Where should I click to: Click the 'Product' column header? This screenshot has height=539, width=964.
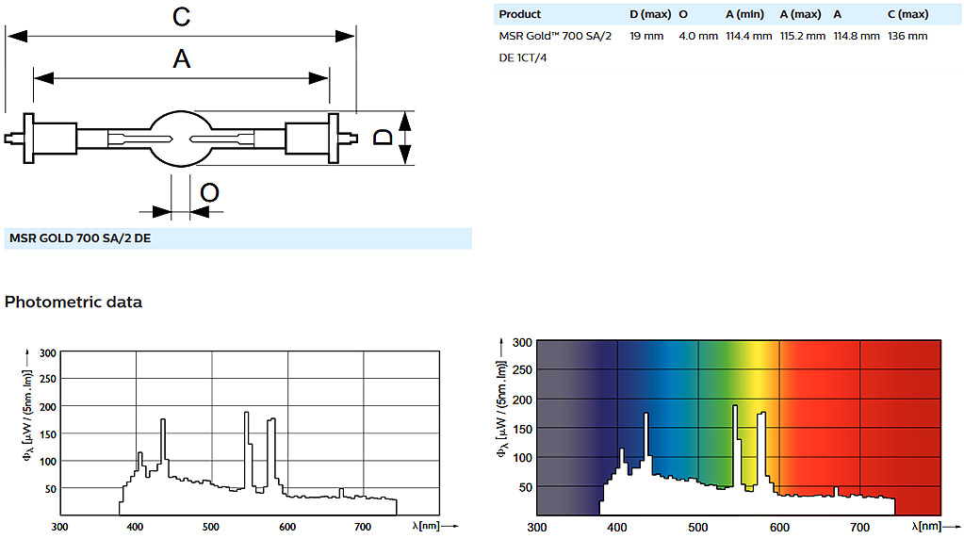[x=519, y=14]
